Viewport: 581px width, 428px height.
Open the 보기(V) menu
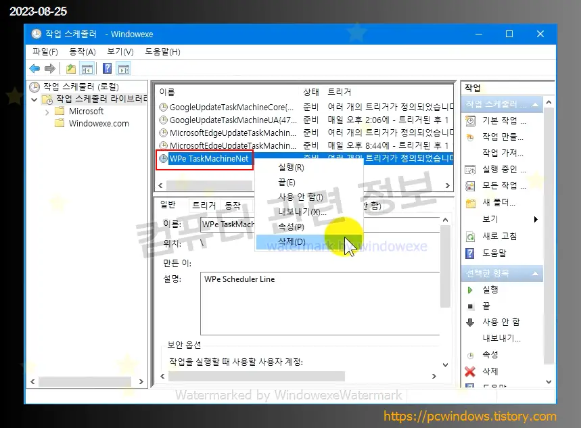(120, 51)
